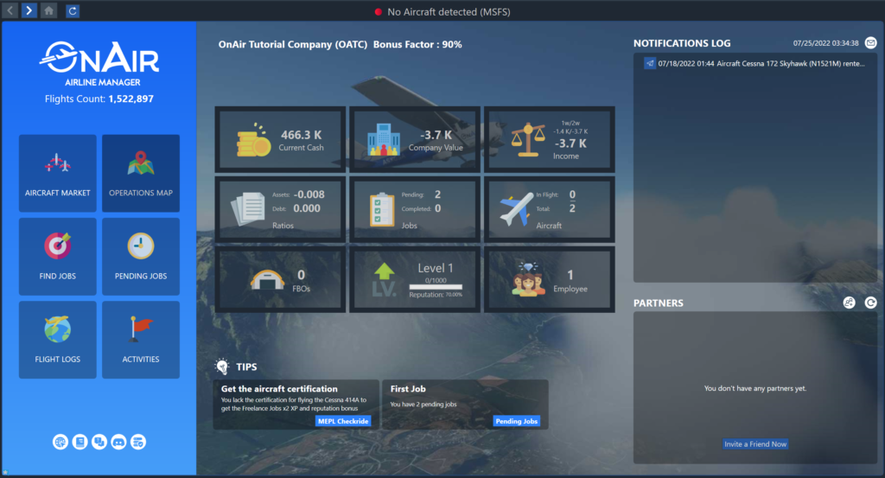This screenshot has height=478, width=885.
Task: Open the website globe icon in sidebar footer
Action: click(60, 442)
